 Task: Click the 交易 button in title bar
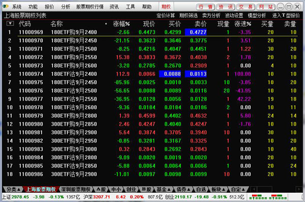[x=246, y=7]
